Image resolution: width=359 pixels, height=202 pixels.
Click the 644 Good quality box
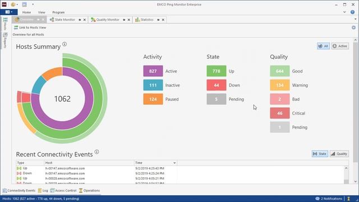pos(280,71)
